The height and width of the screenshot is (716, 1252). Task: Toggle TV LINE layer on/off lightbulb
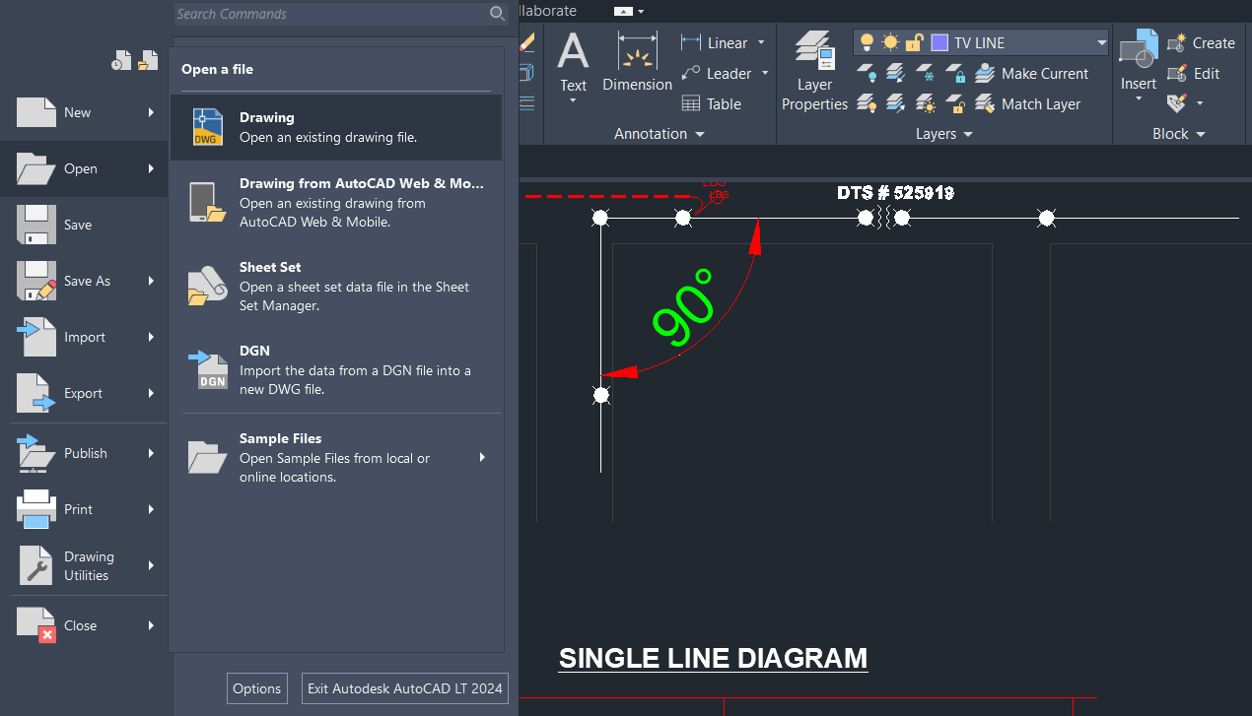tap(868, 42)
